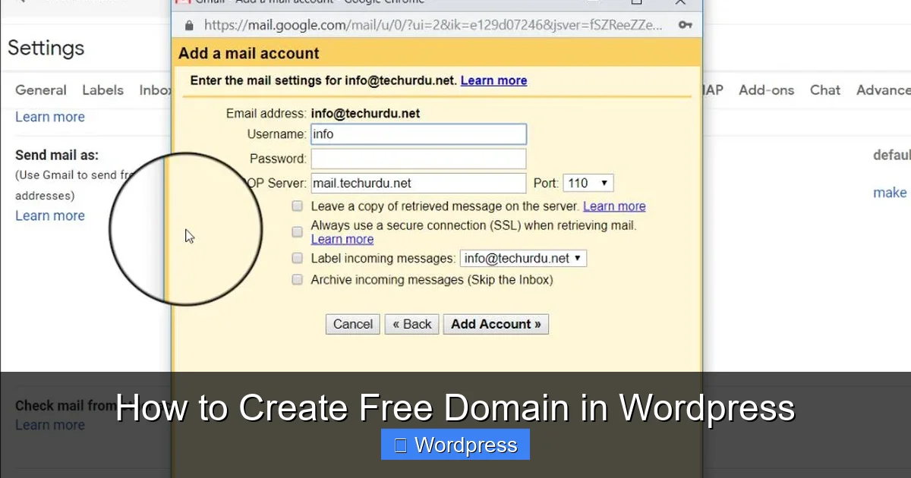This screenshot has height=478, width=911.
Task: Switch to the Chat settings tab
Action: (824, 90)
